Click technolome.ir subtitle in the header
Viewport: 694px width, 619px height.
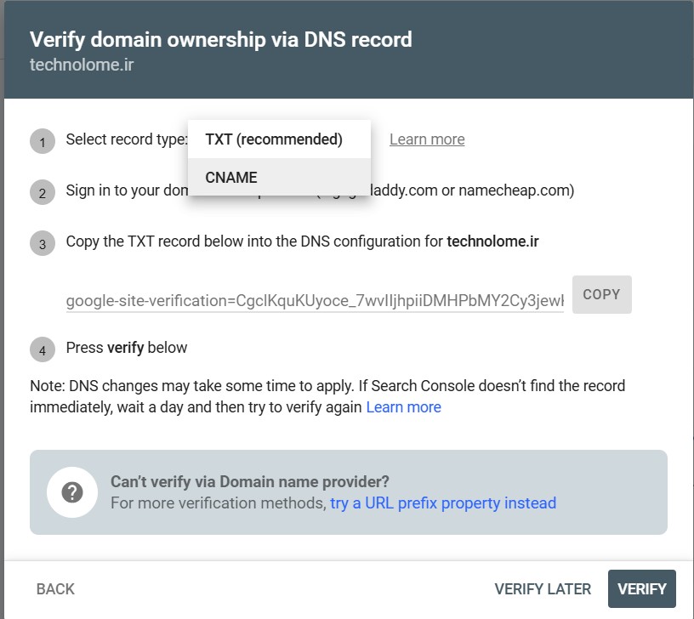(82, 65)
